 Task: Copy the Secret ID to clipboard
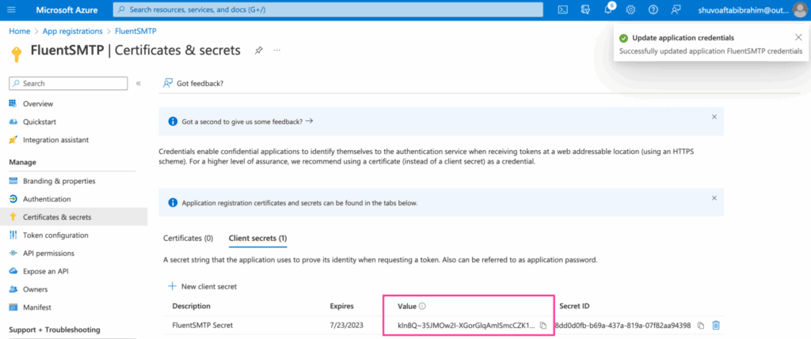(x=700, y=326)
